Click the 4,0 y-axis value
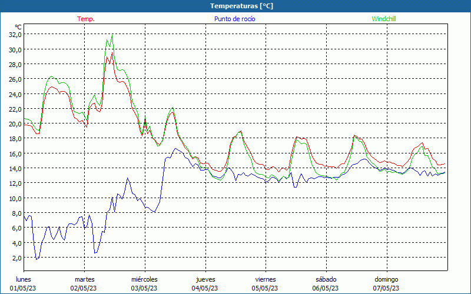This screenshot has width=471, height=294. (x=16, y=243)
